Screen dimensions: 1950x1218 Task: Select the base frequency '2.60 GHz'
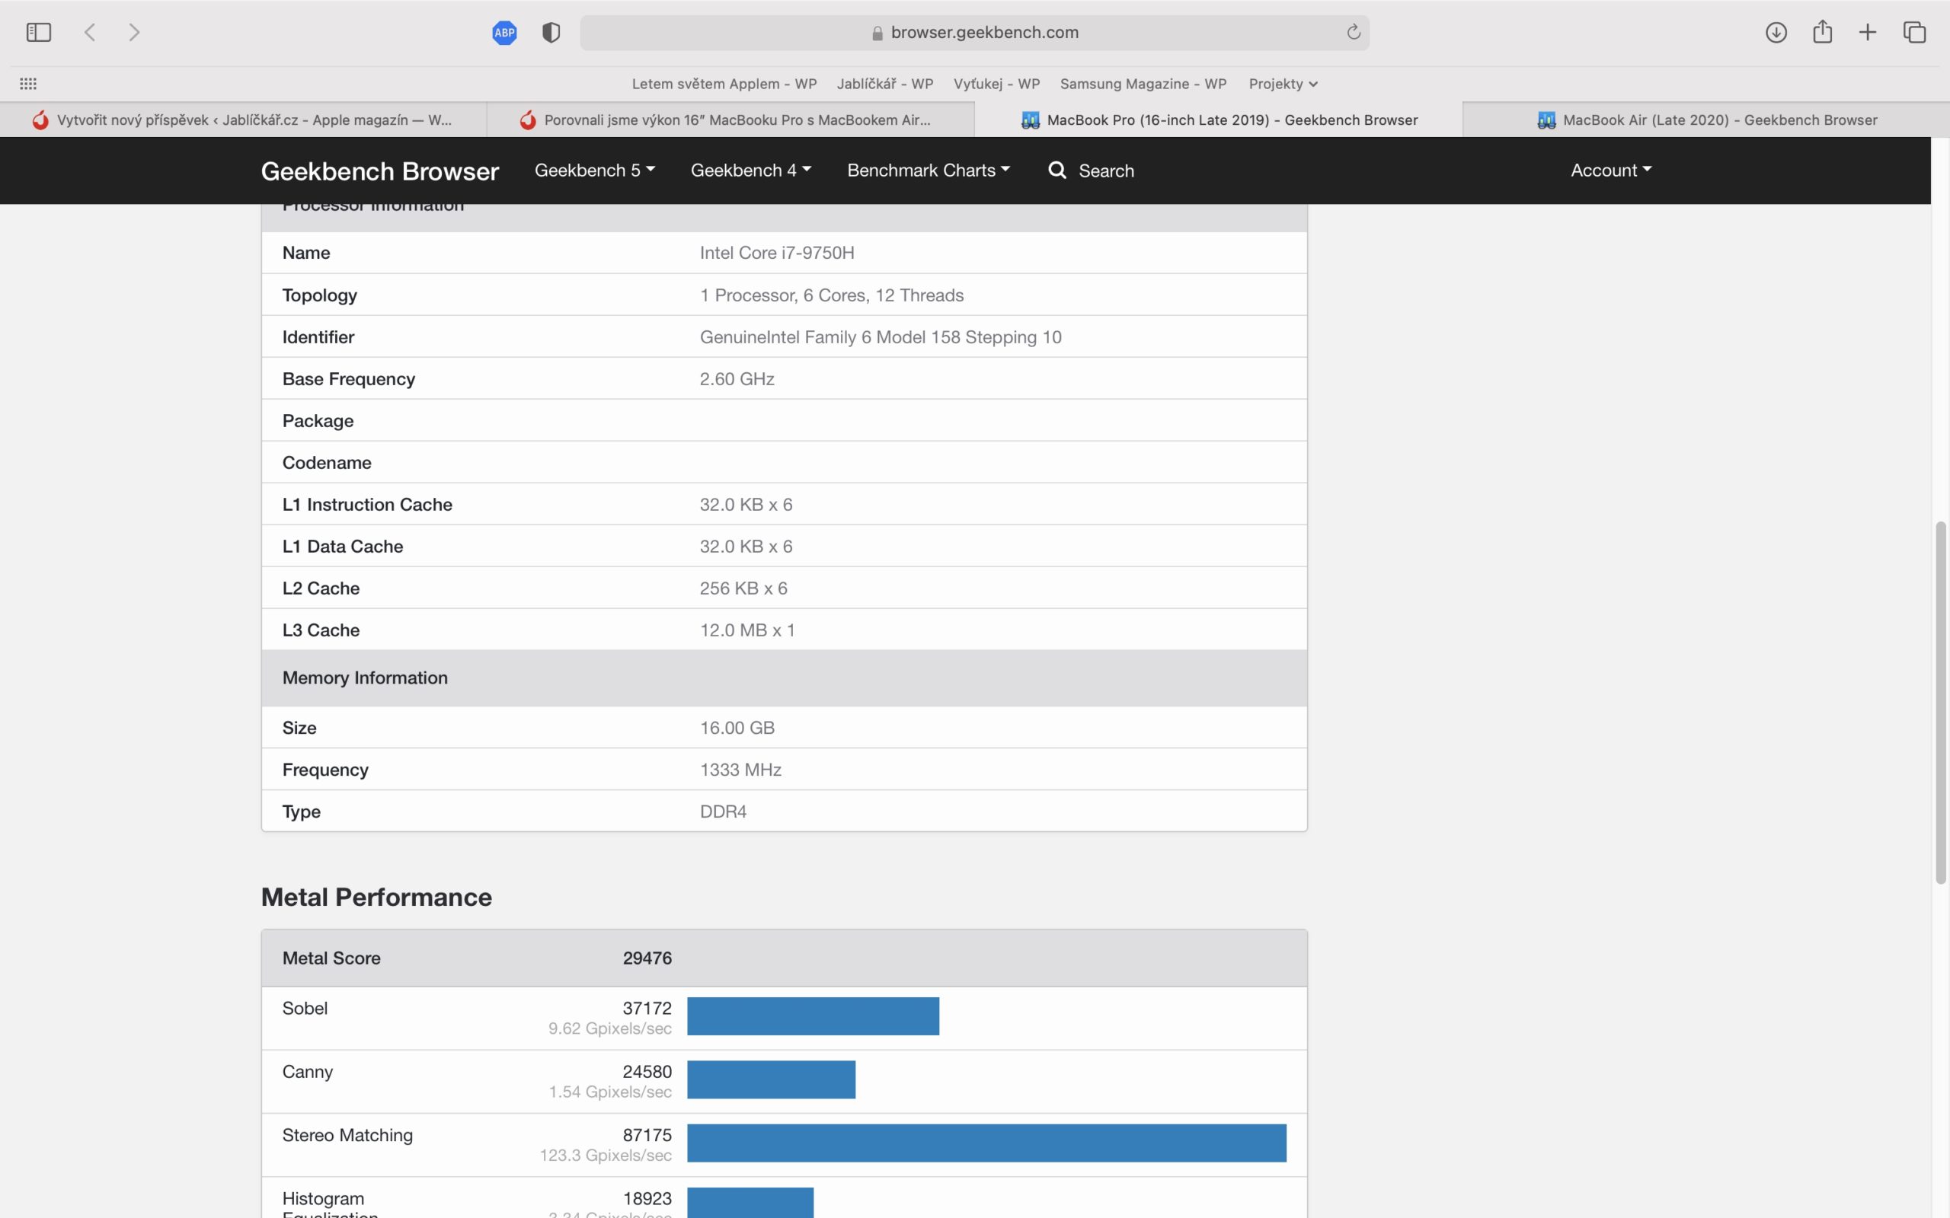pyautogui.click(x=737, y=378)
